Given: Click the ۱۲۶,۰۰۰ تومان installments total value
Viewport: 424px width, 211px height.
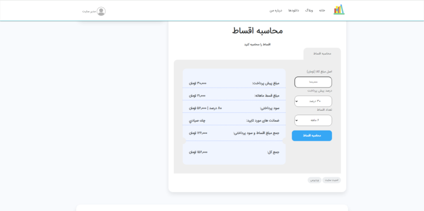Looking at the screenshot, I should (198, 133).
